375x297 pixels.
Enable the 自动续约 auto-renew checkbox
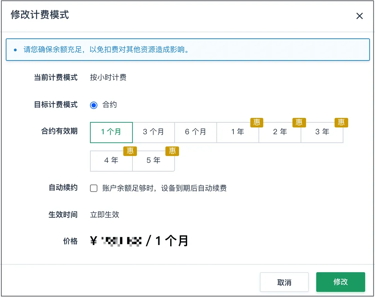click(94, 188)
